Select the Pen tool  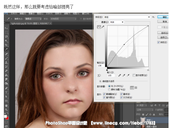6,88
